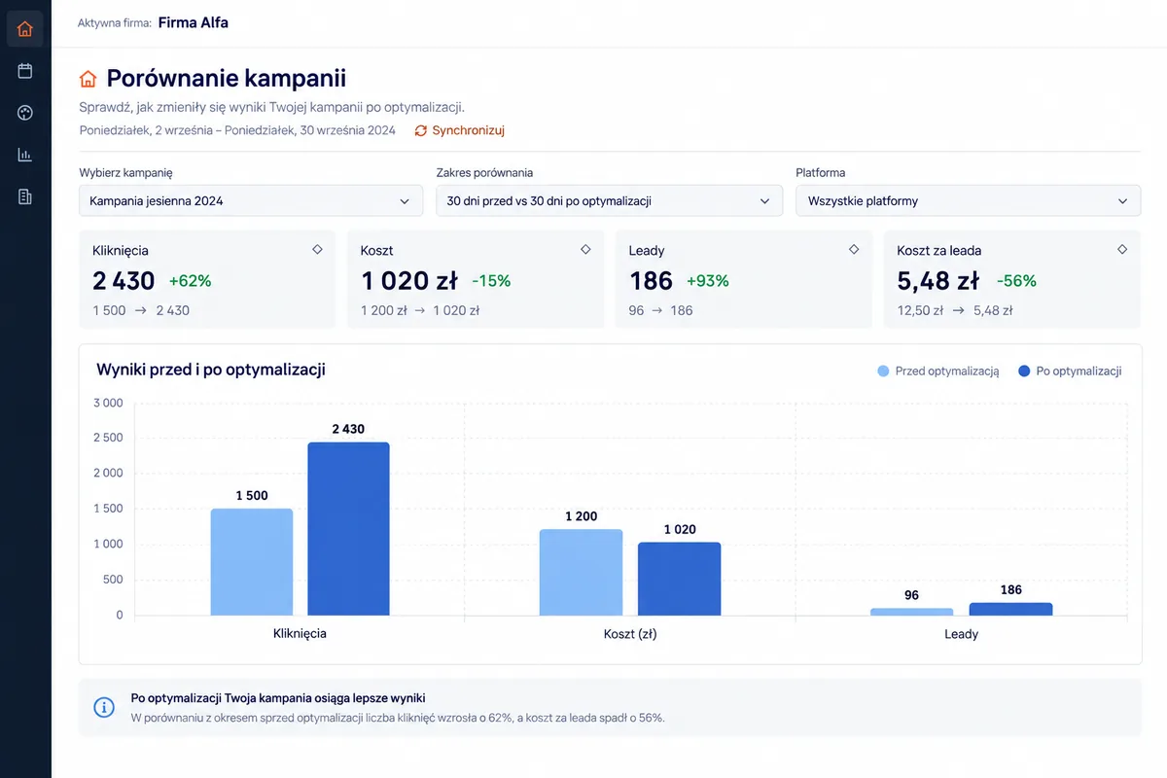Open the bar chart icon in sidebar
Image resolution: width=1167 pixels, height=778 pixels.
pyautogui.click(x=25, y=155)
